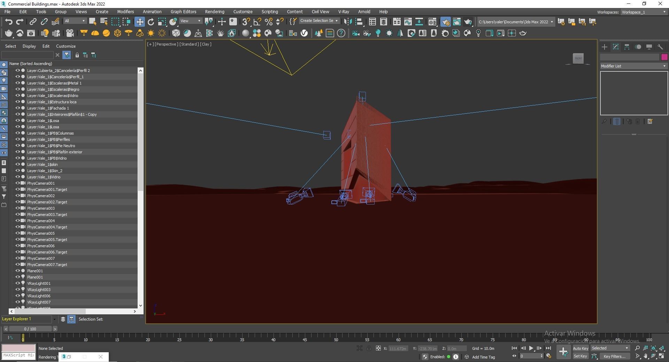
Task: Click Add Time Tag
Action: (483, 357)
